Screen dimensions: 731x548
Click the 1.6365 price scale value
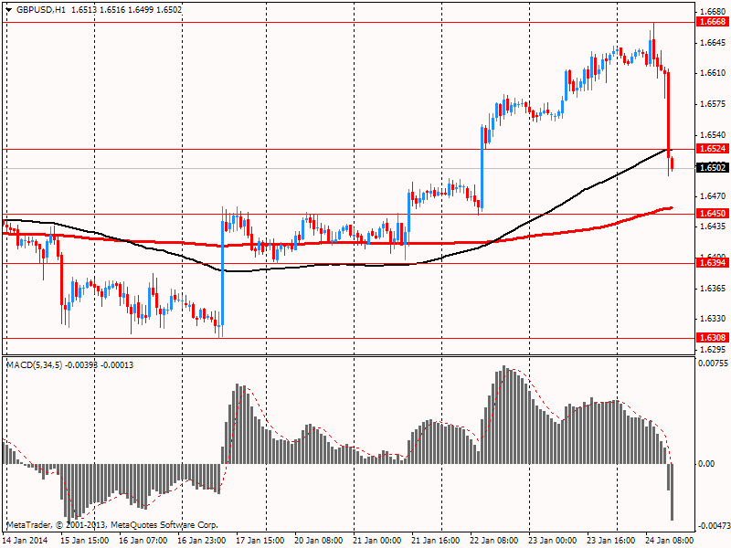714,289
